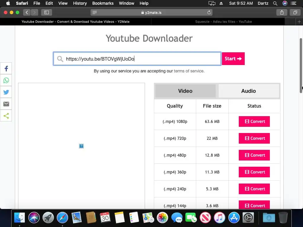Image resolution: width=303 pixels, height=227 pixels.
Task: Share page via email envelope icon
Action: [6, 104]
